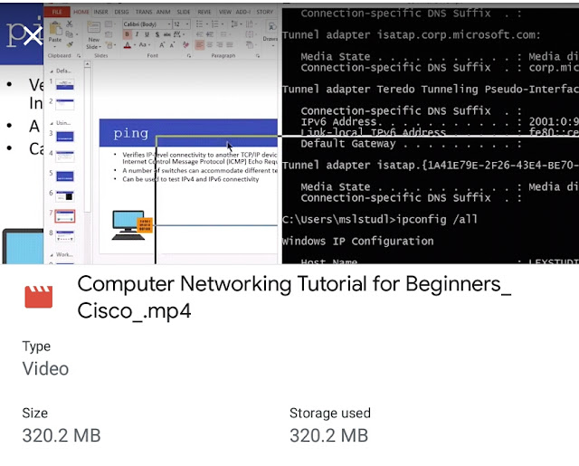
Task: Open the Paste options dropdown arrow
Action: pos(55,47)
